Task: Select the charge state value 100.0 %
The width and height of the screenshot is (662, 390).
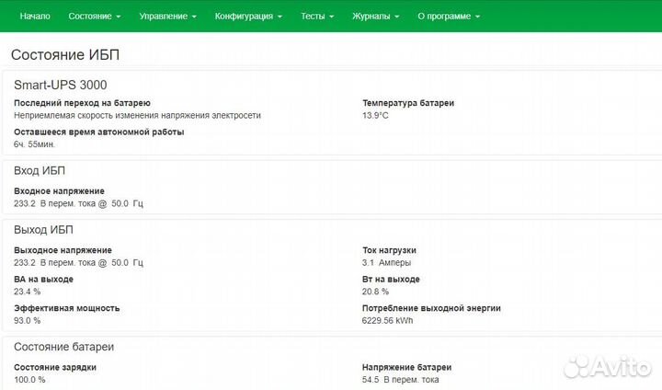Action: (29, 379)
